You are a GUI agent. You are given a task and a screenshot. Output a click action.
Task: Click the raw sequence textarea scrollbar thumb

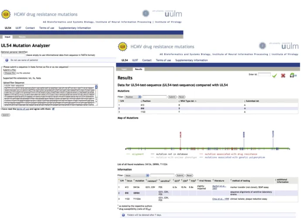point(96,87)
